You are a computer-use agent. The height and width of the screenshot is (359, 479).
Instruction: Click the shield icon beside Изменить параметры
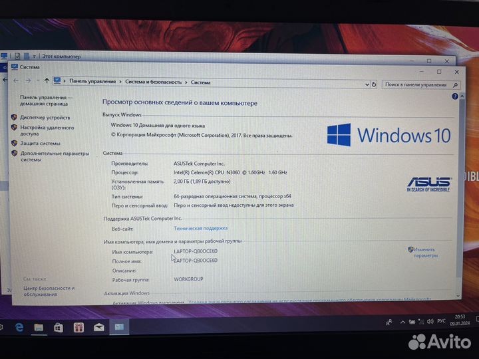click(410, 249)
